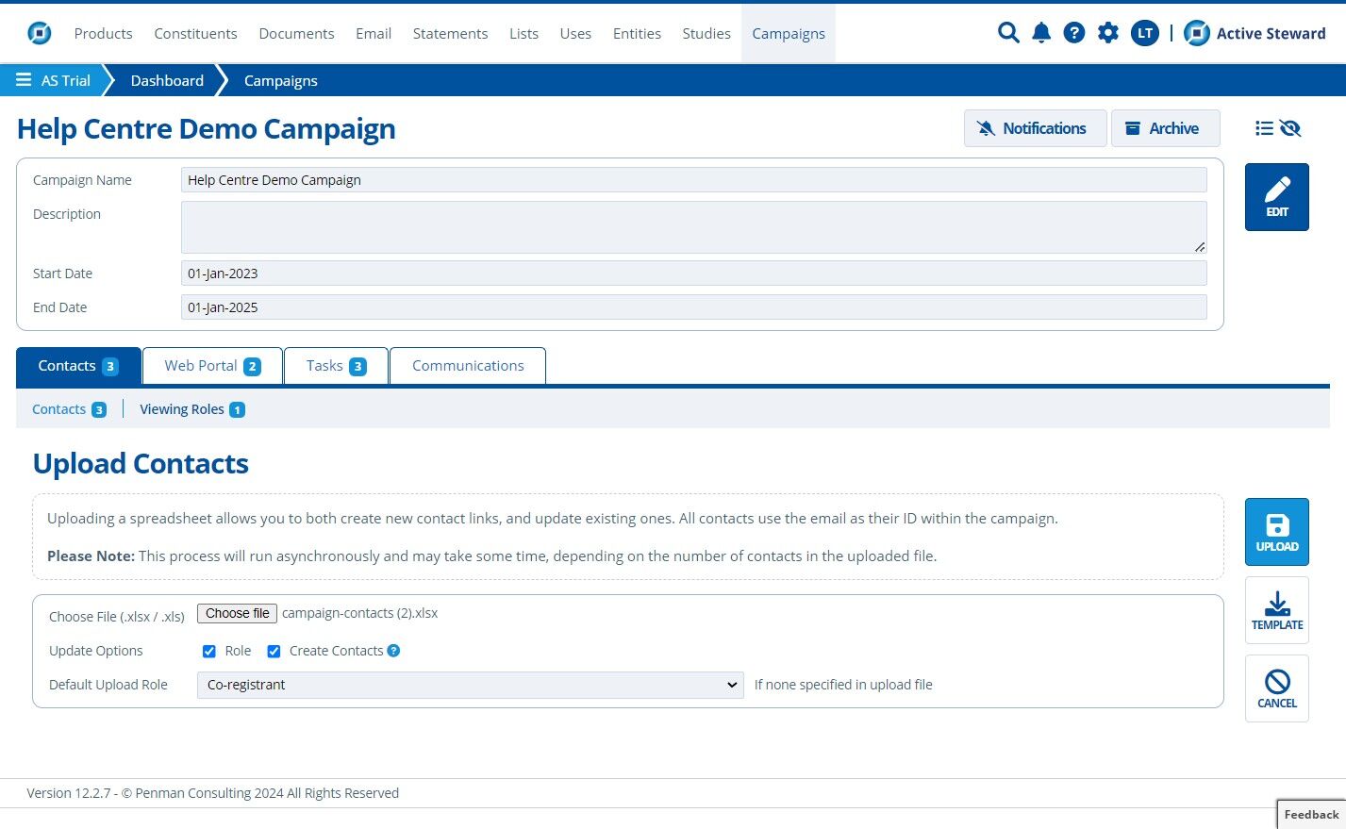This screenshot has height=829, width=1346.
Task: Click the LT user avatar
Action: [1145, 33]
